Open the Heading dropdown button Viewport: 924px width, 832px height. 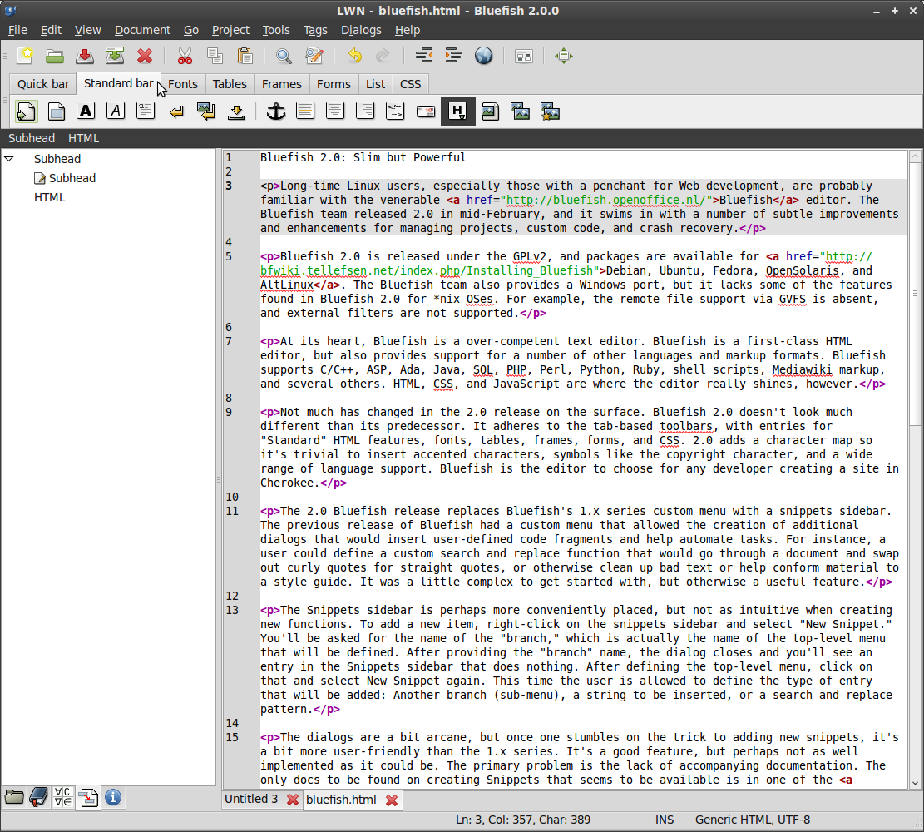[x=457, y=111]
